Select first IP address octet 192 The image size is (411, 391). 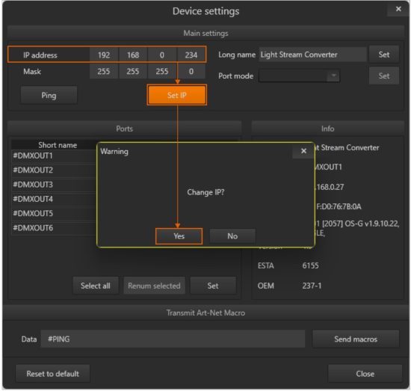pyautogui.click(x=104, y=55)
